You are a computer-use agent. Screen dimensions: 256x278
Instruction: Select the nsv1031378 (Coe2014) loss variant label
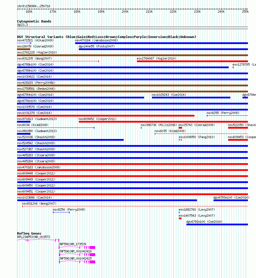pos(34,113)
